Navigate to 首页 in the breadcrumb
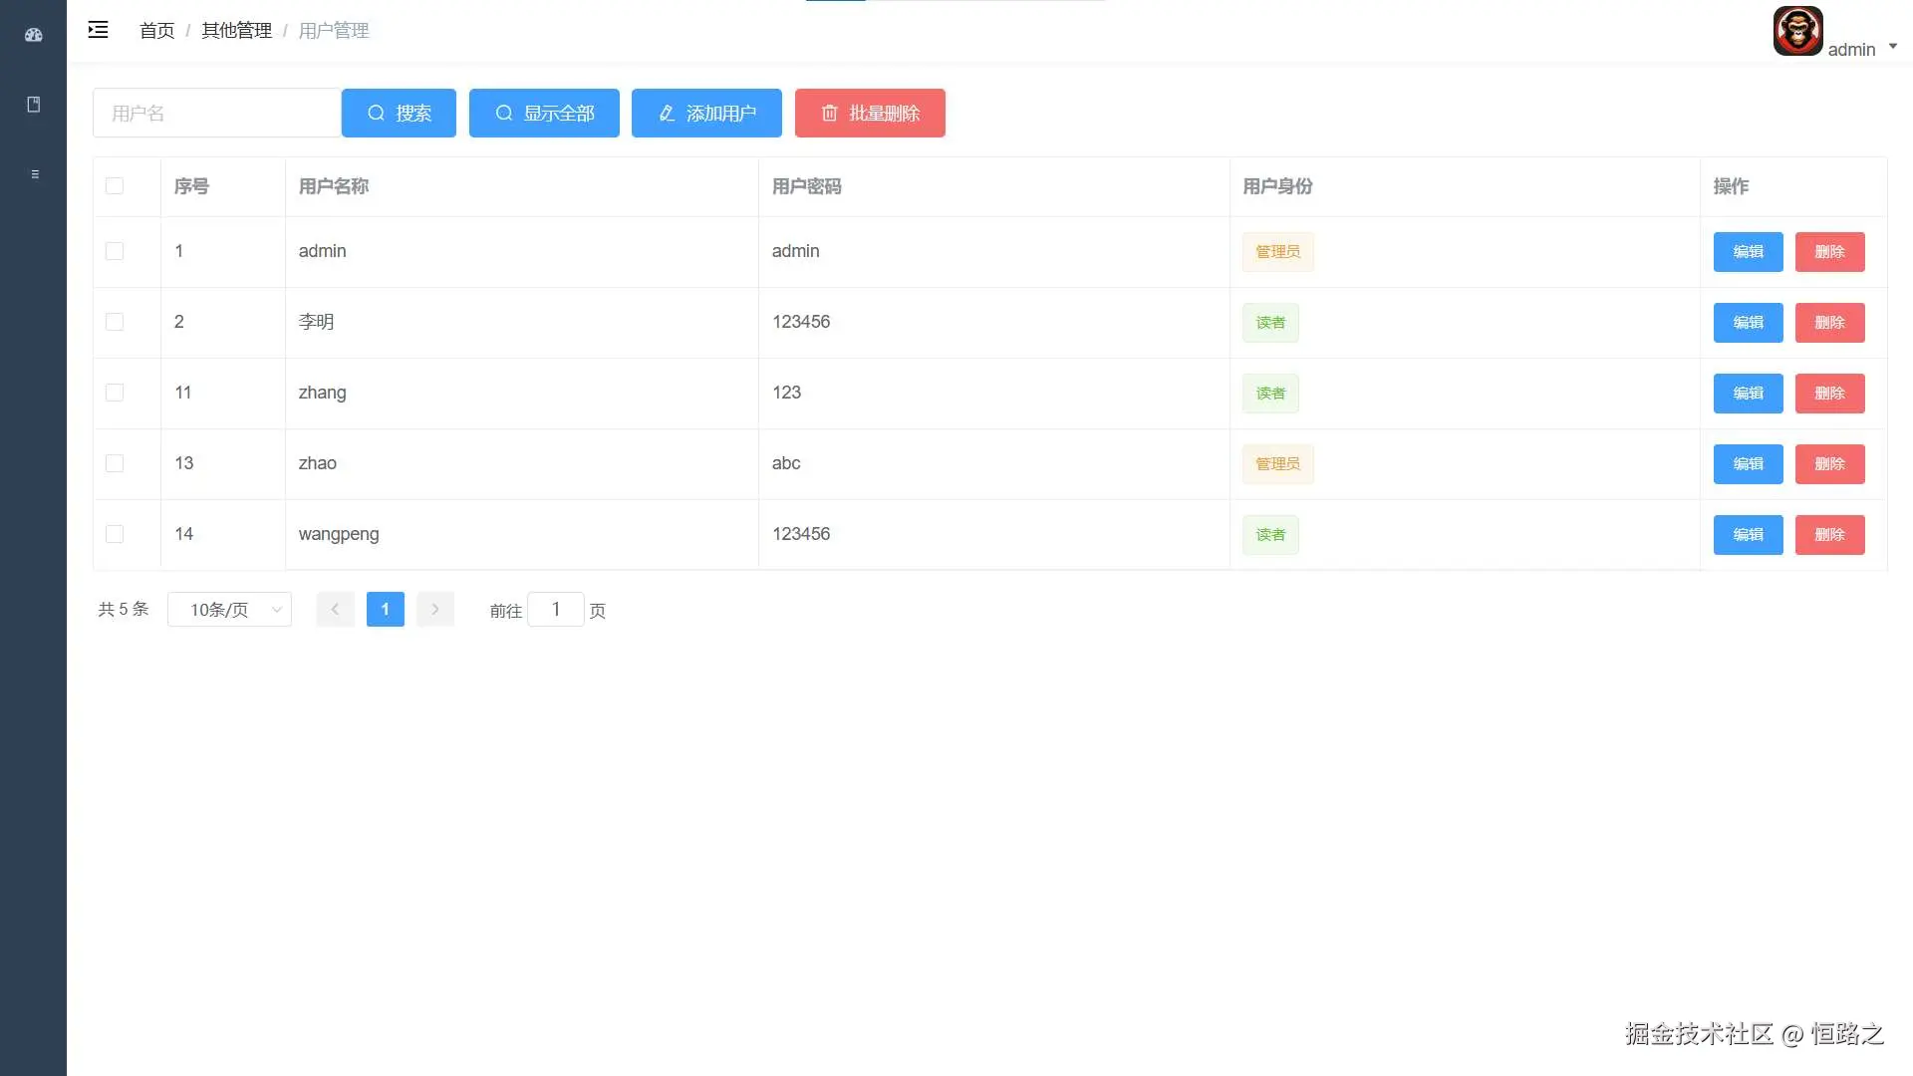This screenshot has width=1913, height=1076. click(156, 31)
